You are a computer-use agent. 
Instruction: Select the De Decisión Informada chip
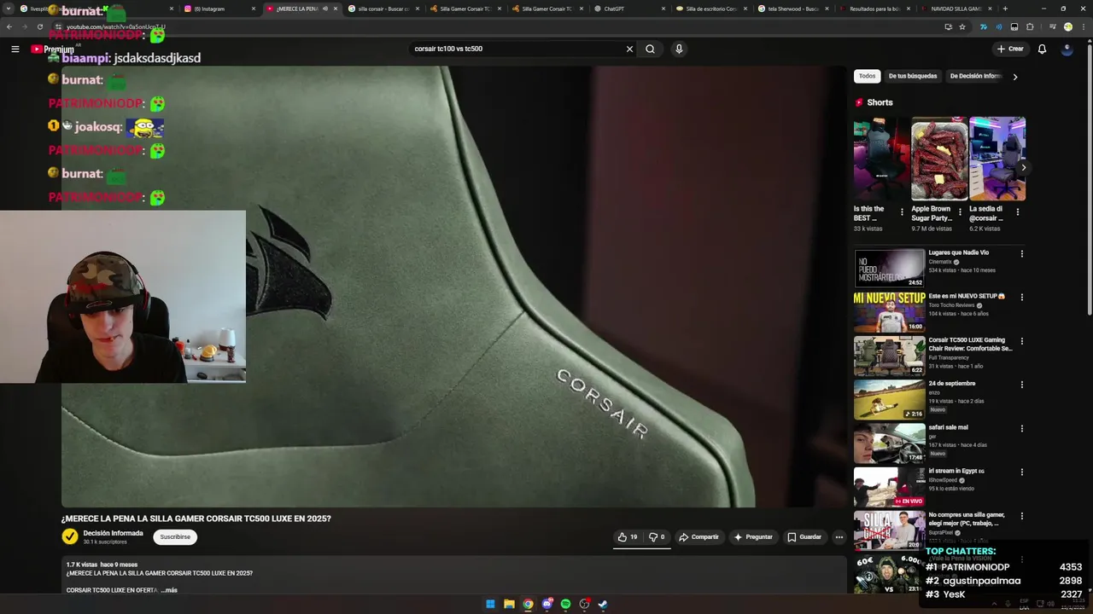point(974,76)
